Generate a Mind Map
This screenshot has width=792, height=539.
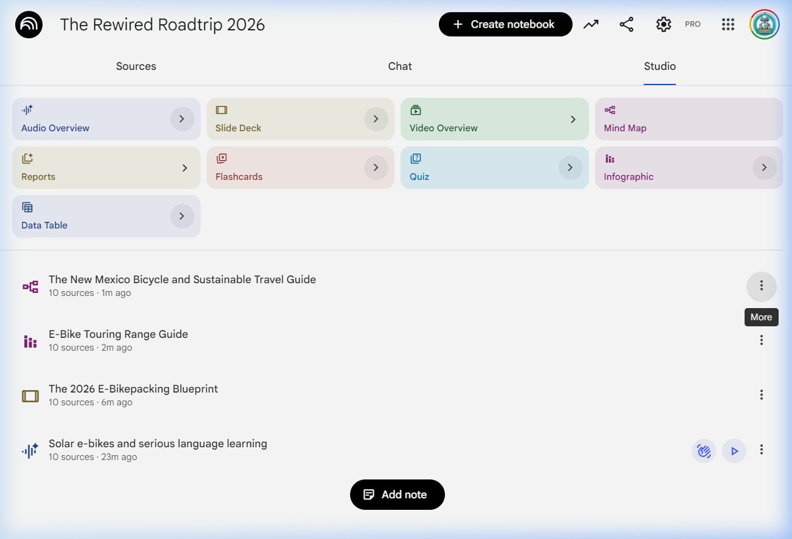click(x=688, y=119)
